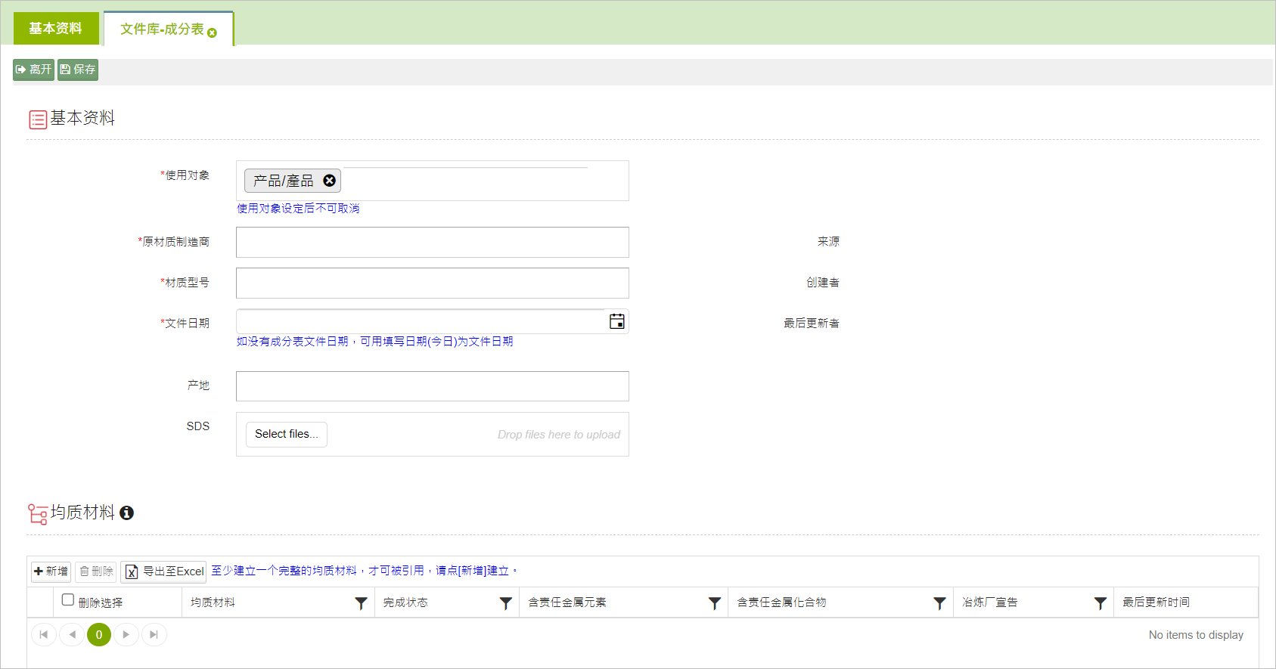Image resolution: width=1276 pixels, height=669 pixels.
Task: Export the grid via 导出至Excel
Action: click(164, 571)
